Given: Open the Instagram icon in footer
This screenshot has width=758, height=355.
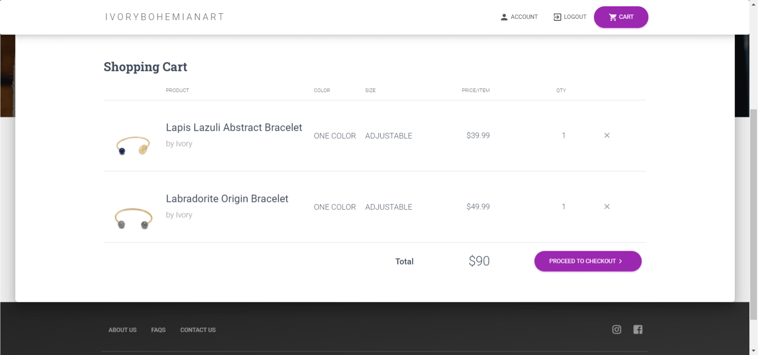Looking at the screenshot, I should [x=616, y=329].
